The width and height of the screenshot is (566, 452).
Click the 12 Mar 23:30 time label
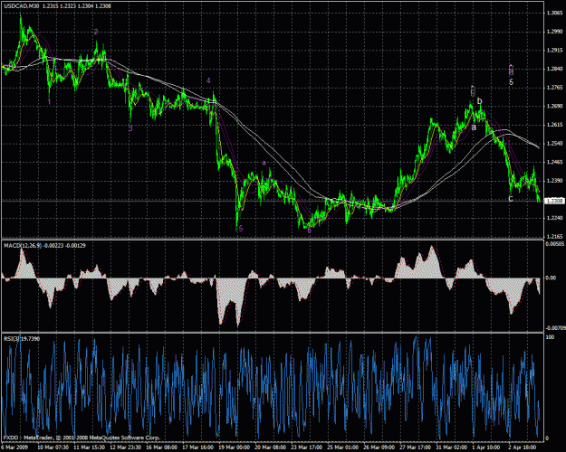point(124,447)
